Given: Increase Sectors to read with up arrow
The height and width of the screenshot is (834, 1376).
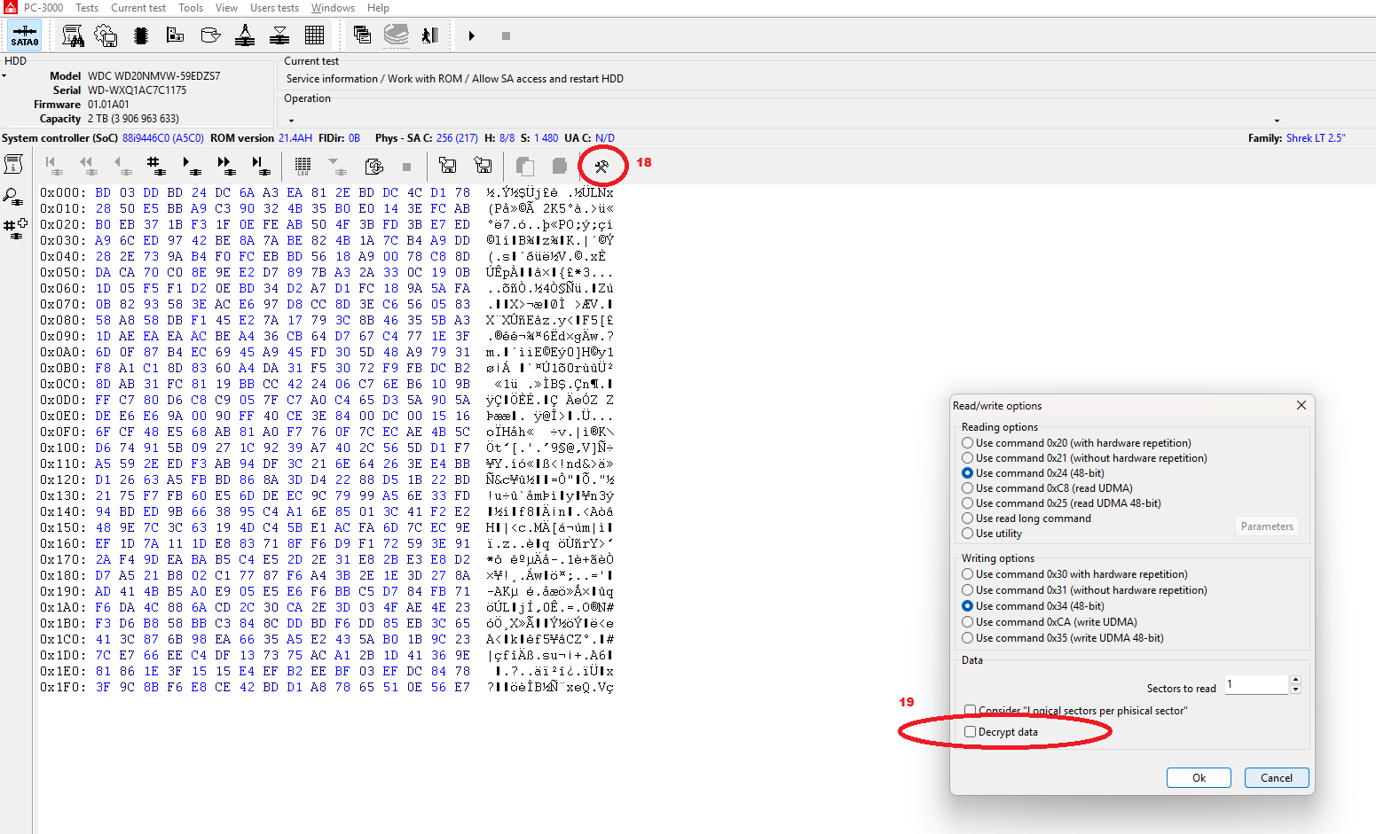Looking at the screenshot, I should tap(1296, 680).
